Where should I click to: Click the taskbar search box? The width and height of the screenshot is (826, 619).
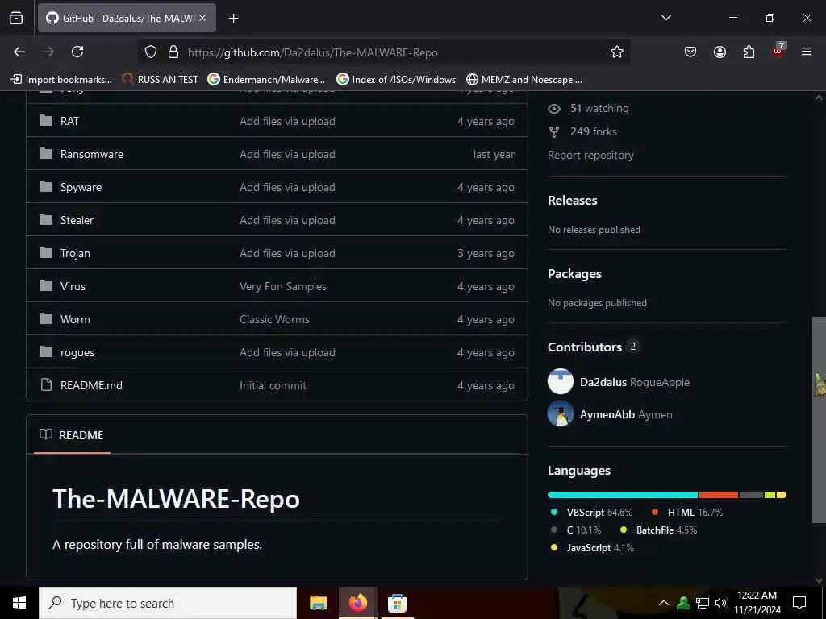[168, 603]
